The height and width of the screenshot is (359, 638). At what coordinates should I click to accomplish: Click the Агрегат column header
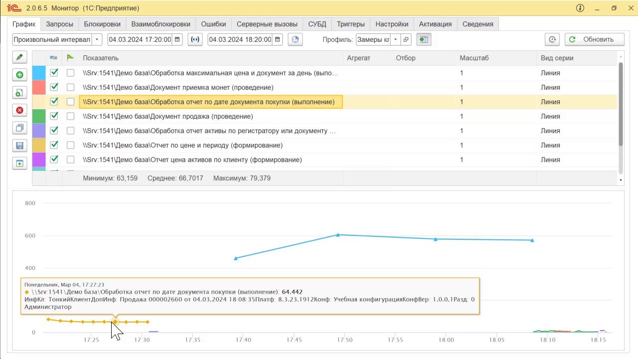(x=367, y=58)
